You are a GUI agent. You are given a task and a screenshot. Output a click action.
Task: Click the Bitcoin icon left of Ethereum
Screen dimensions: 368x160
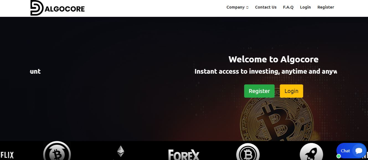pyautogui.click(x=57, y=151)
